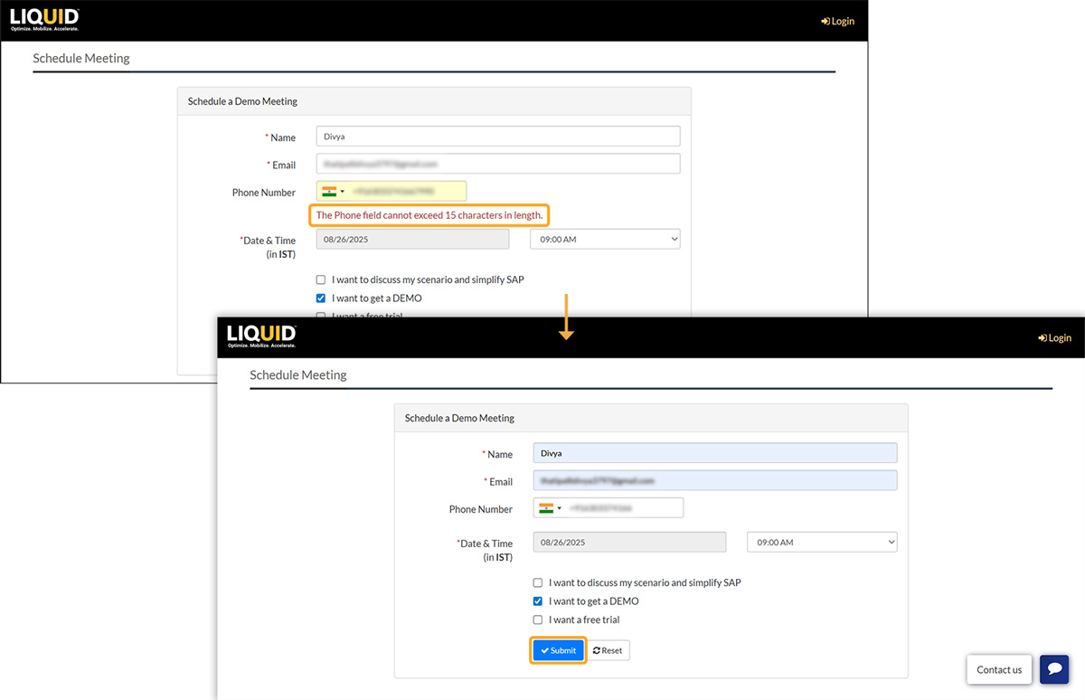This screenshot has height=700, width=1085.
Task: Click 'Schedule Meeting' title in back window
Action: [x=81, y=58]
